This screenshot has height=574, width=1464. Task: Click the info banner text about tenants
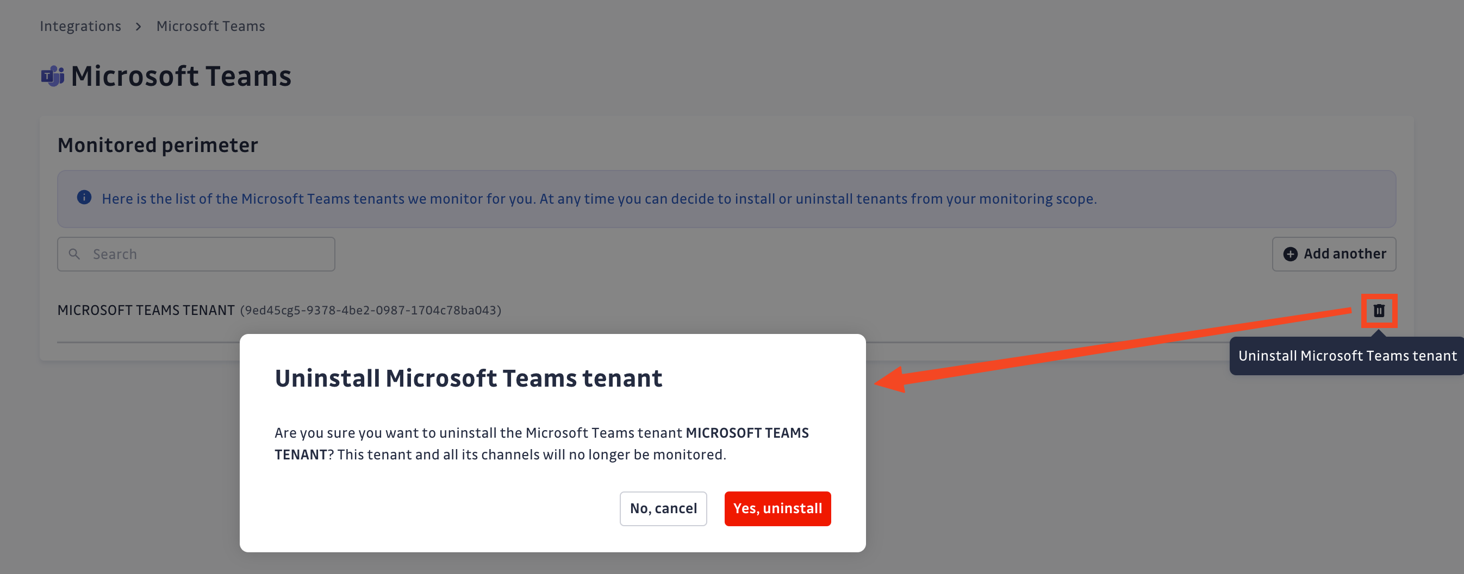599,199
